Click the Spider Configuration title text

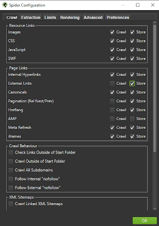coord(27,5)
